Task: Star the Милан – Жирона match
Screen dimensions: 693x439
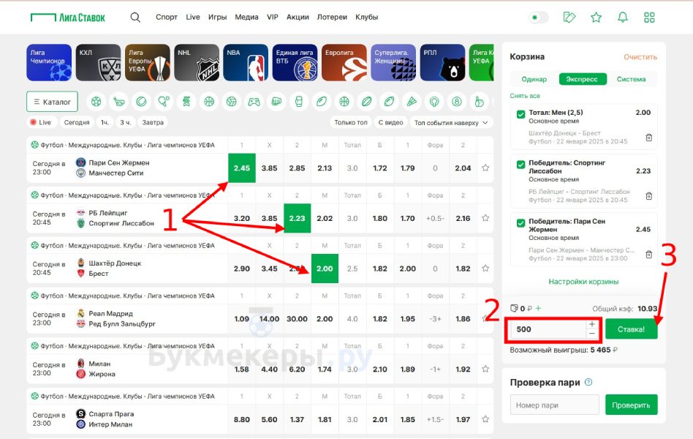Action: point(485,369)
